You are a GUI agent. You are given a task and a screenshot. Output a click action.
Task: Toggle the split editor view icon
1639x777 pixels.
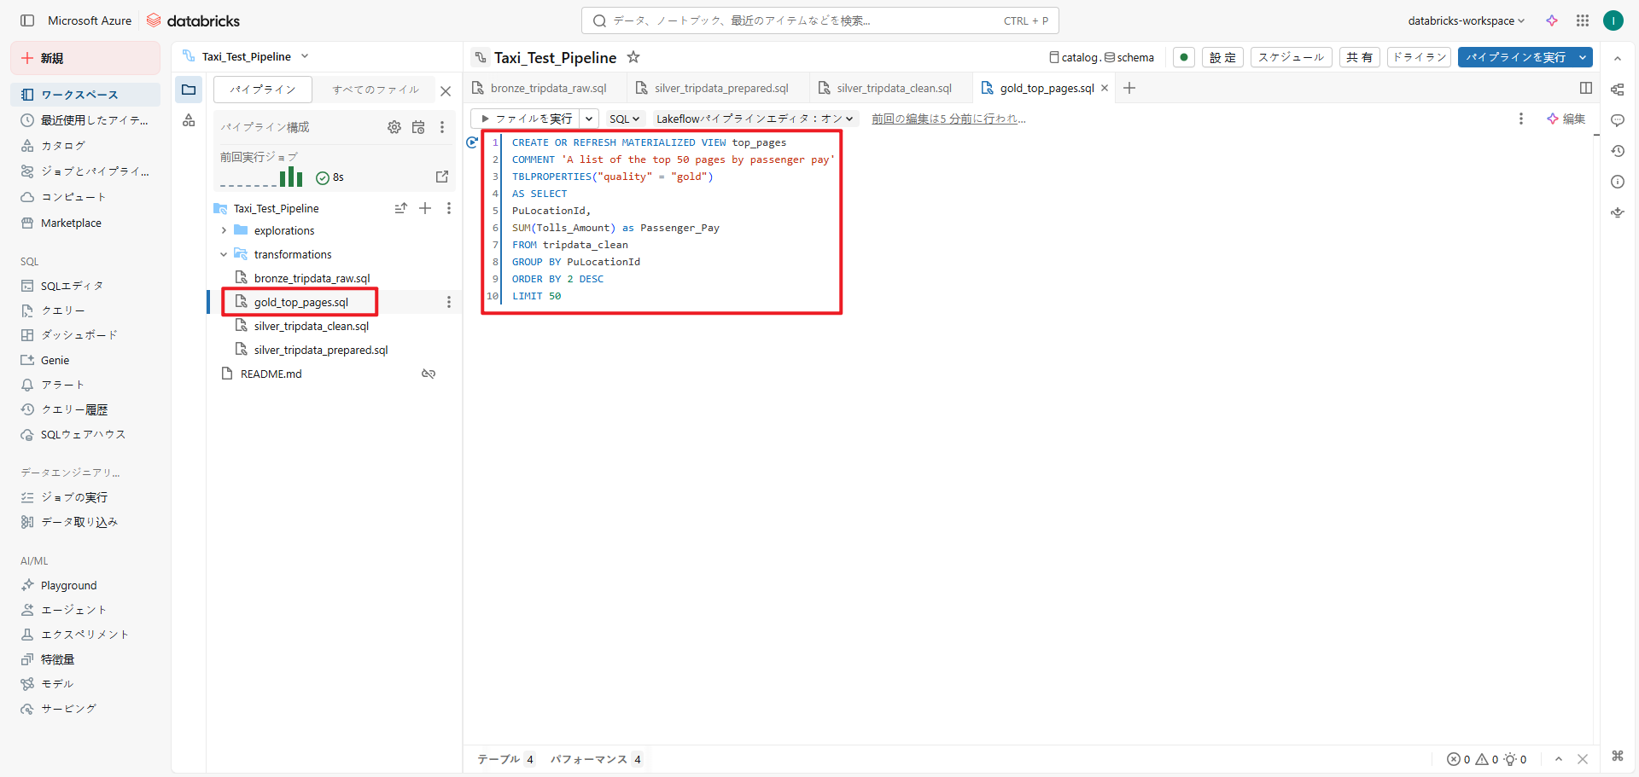click(x=1585, y=88)
